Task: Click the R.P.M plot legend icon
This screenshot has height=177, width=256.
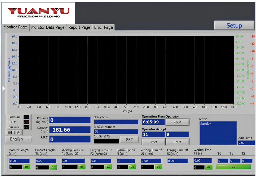Action: [x=26, y=122]
